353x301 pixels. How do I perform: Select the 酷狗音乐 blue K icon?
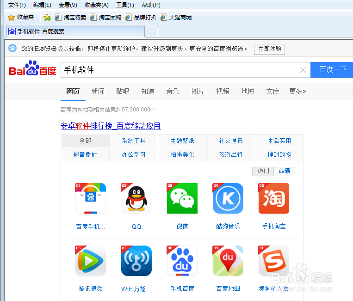[x=228, y=198]
